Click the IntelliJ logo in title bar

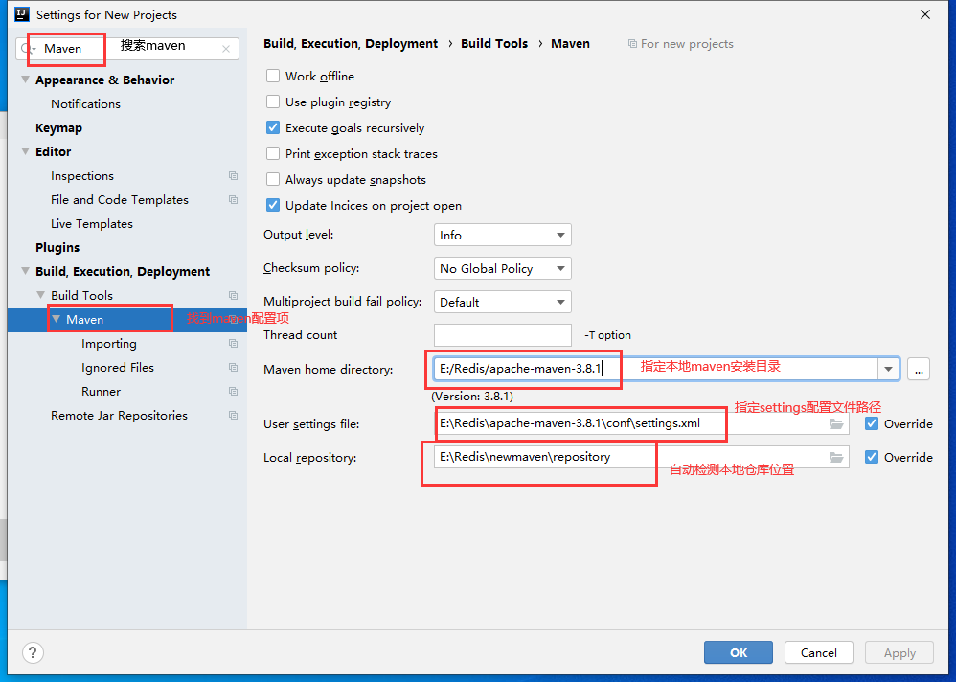pyautogui.click(x=22, y=14)
